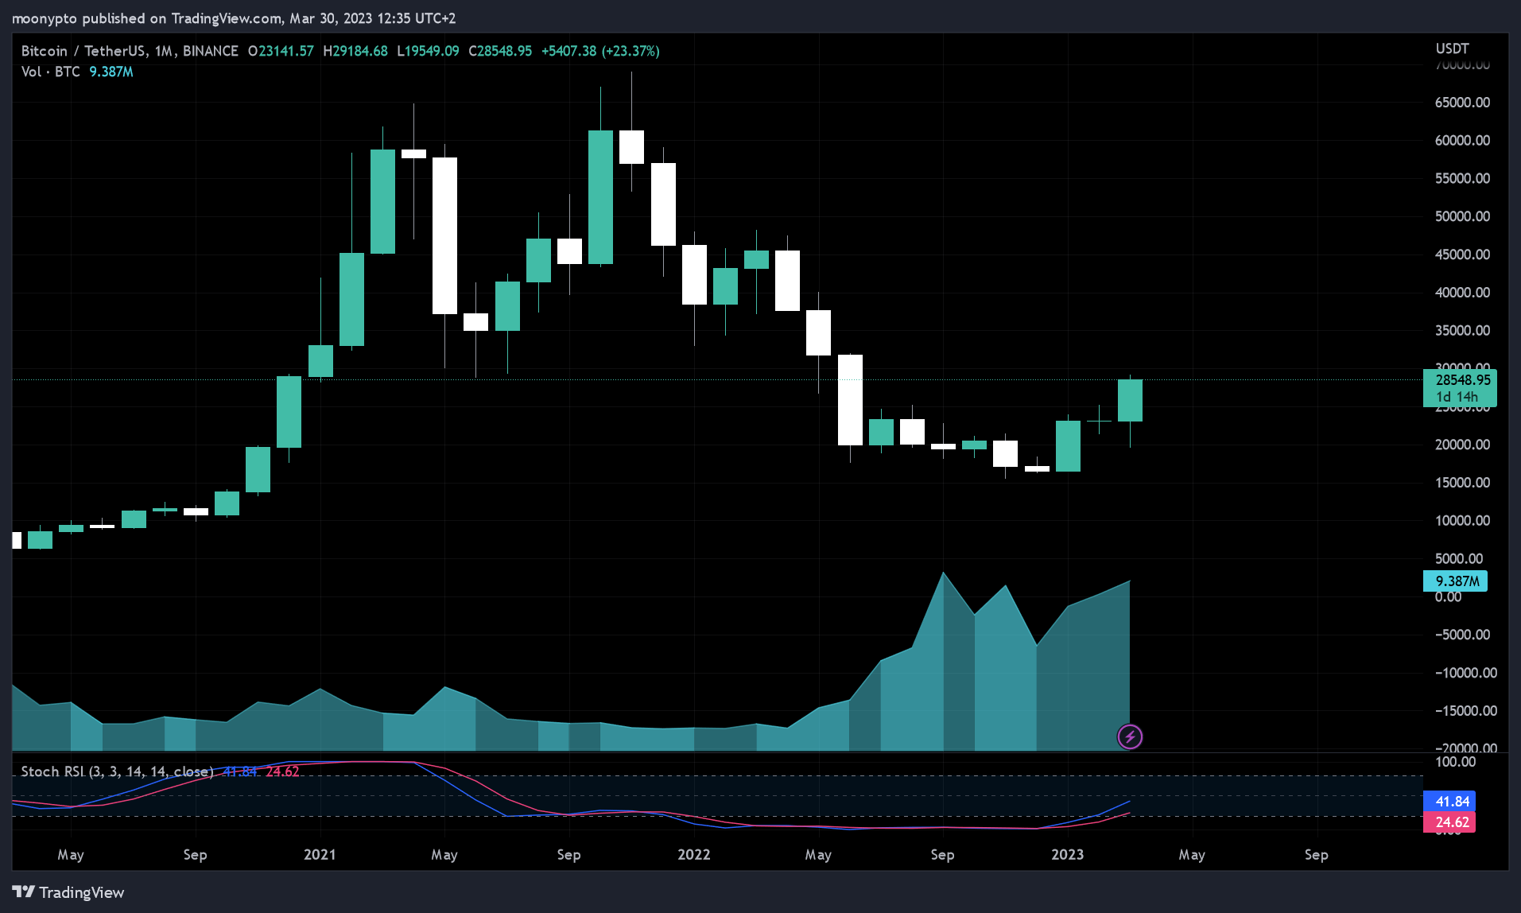
Task: Click the TradingView logo at bottom left
Action: pos(68,892)
